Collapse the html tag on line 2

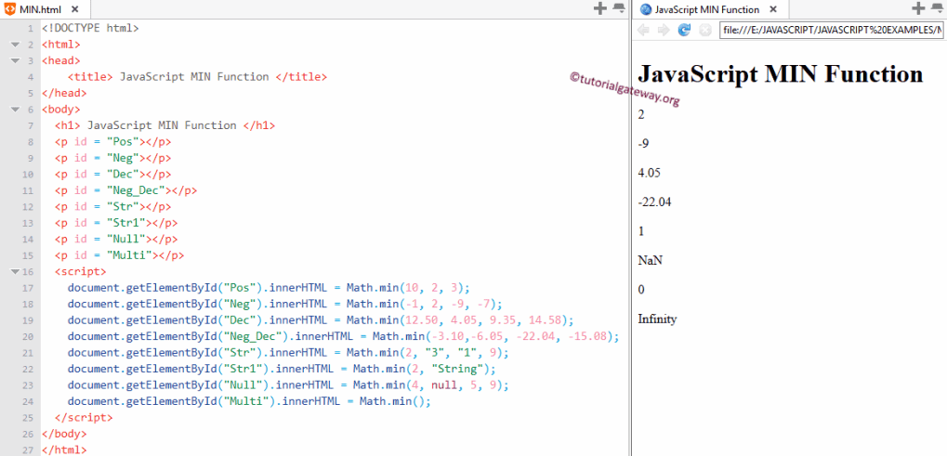click(x=15, y=45)
